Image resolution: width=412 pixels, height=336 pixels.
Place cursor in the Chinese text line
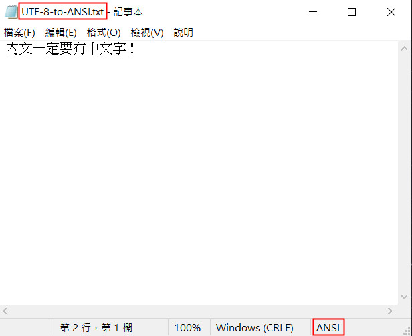[x=70, y=49]
